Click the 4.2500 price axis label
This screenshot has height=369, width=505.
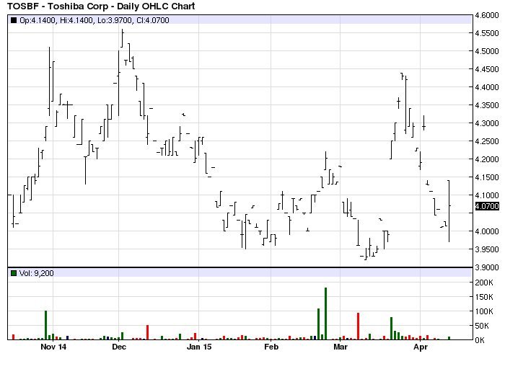pyautogui.click(x=487, y=141)
